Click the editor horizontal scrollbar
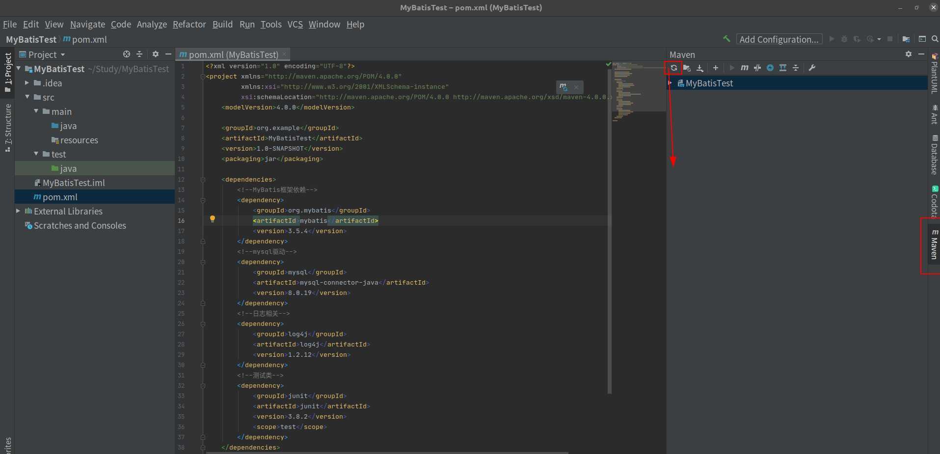This screenshot has height=454, width=940. (387, 453)
